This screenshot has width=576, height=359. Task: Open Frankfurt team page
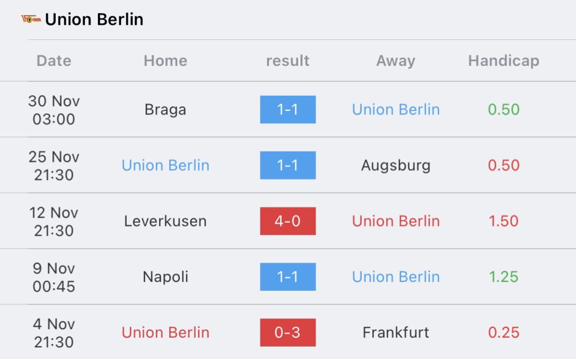(x=395, y=333)
